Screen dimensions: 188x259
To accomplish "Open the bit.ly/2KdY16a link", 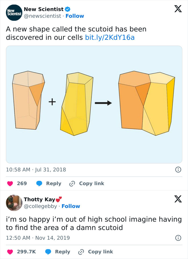I will pyautogui.click(x=110, y=37).
